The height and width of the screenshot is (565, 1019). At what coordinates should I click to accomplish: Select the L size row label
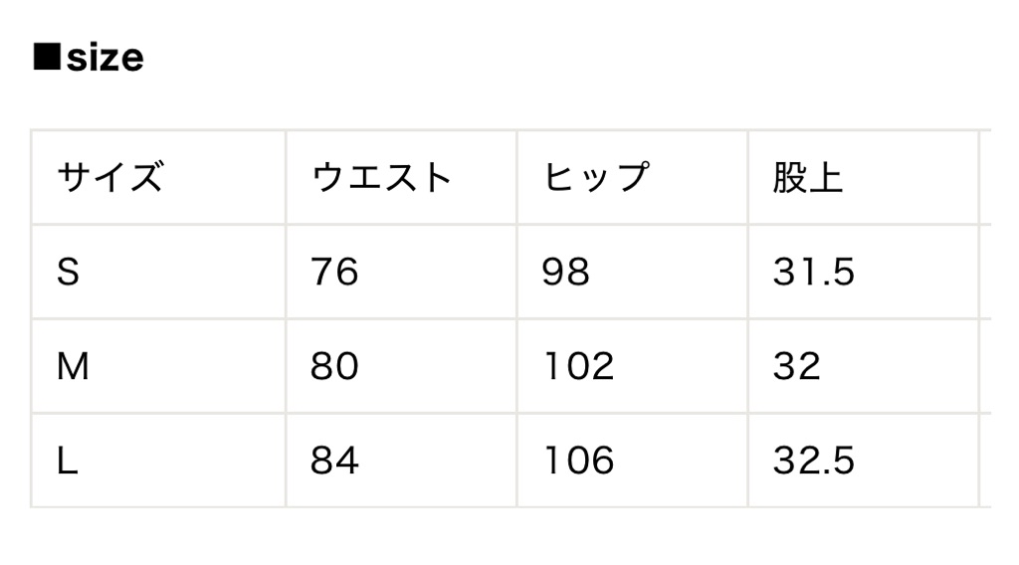[67, 461]
